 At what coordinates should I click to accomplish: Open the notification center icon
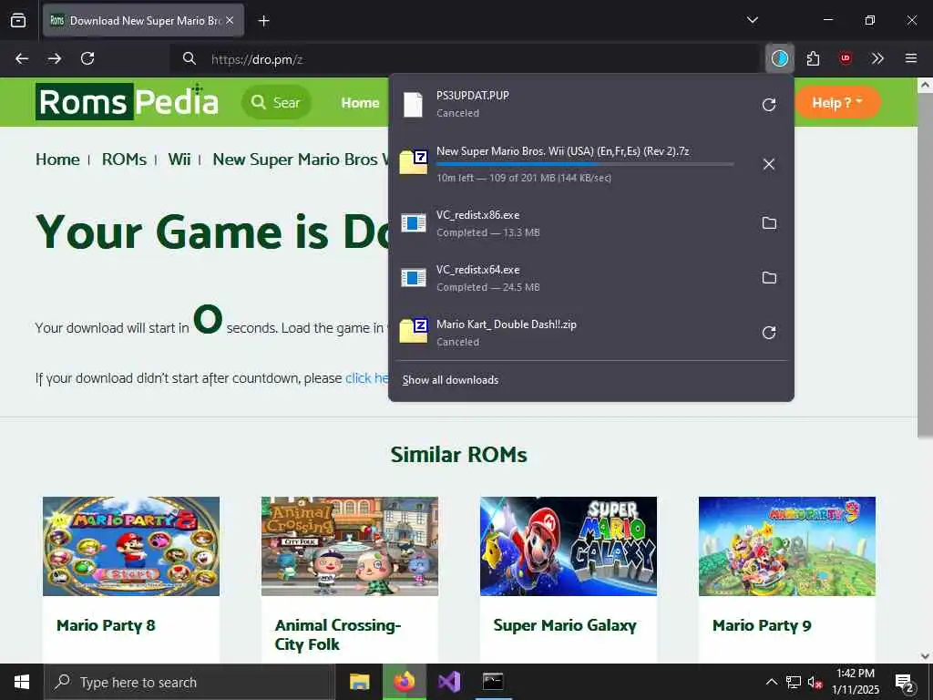905,683
